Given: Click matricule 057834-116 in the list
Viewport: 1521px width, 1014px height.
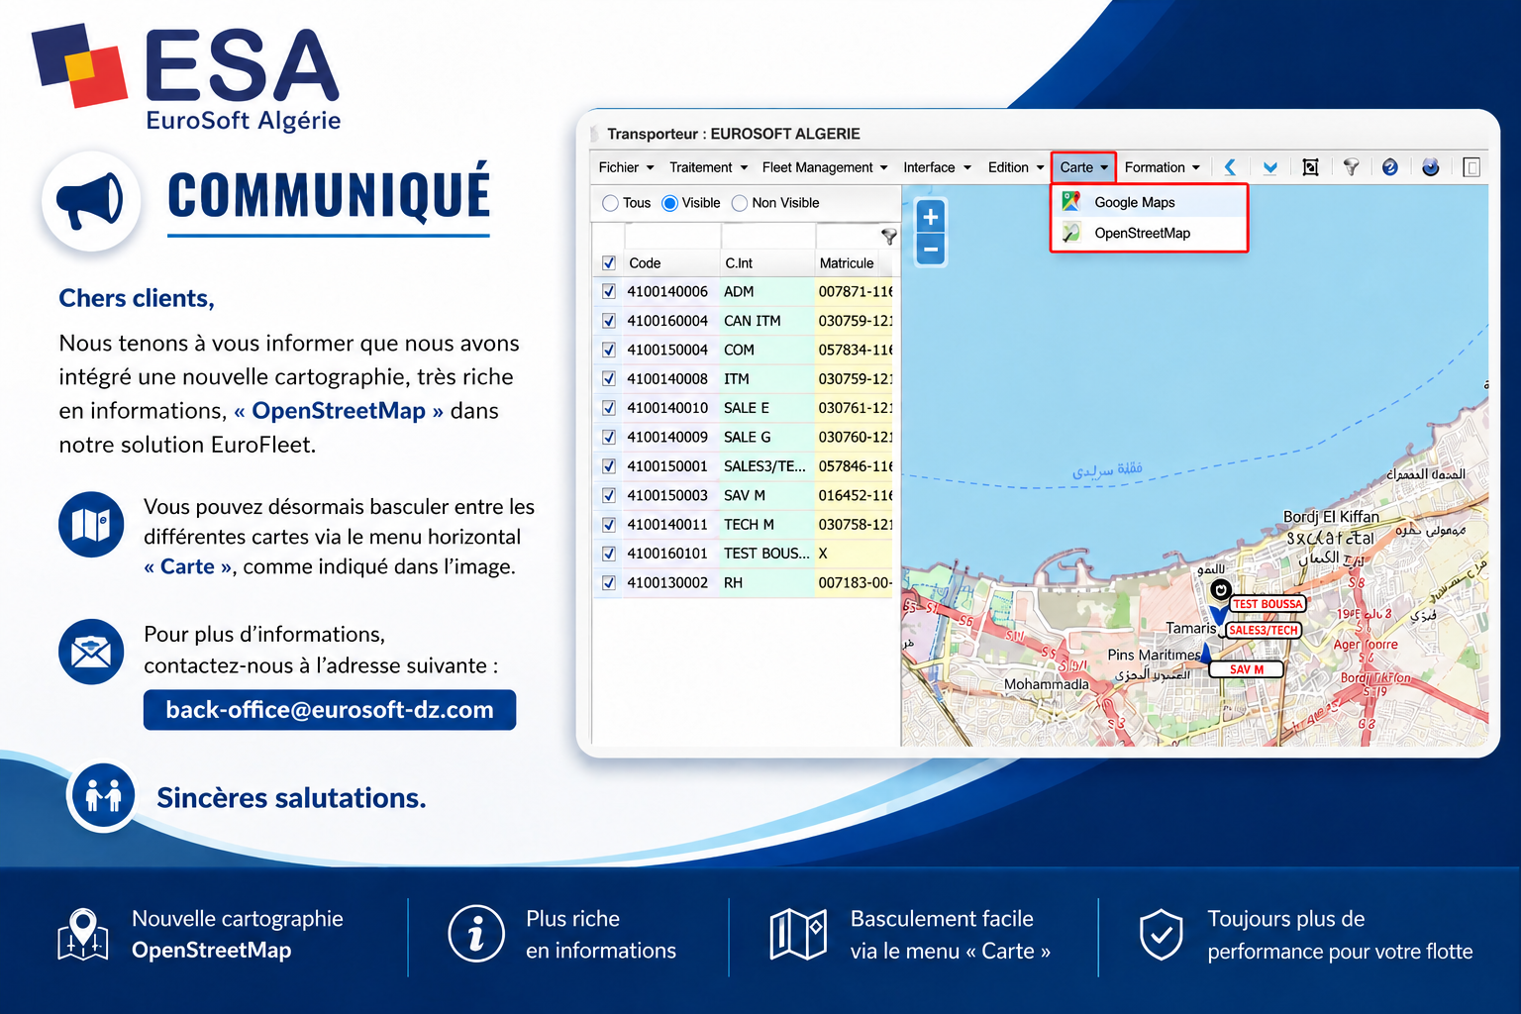Looking at the screenshot, I should pos(855,350).
